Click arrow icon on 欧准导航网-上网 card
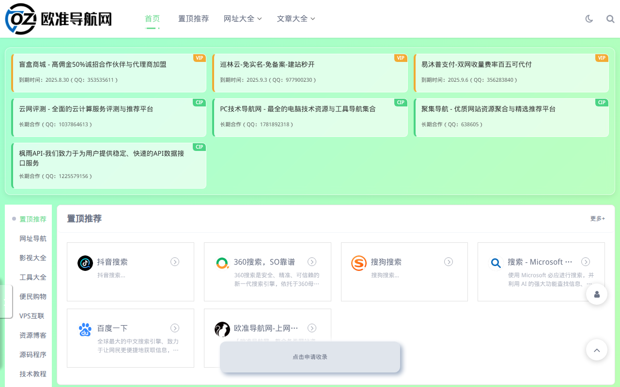 [312, 328]
